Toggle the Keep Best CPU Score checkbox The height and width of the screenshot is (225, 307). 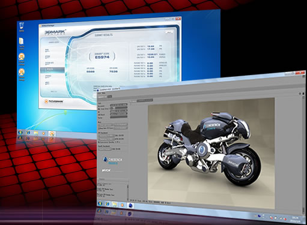[99, 128]
